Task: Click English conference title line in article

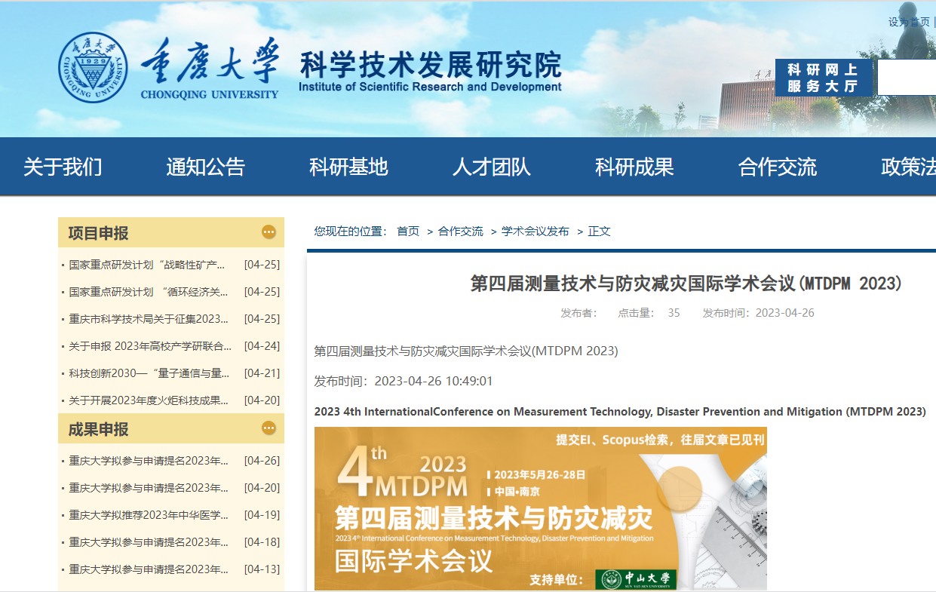Action: pos(620,412)
